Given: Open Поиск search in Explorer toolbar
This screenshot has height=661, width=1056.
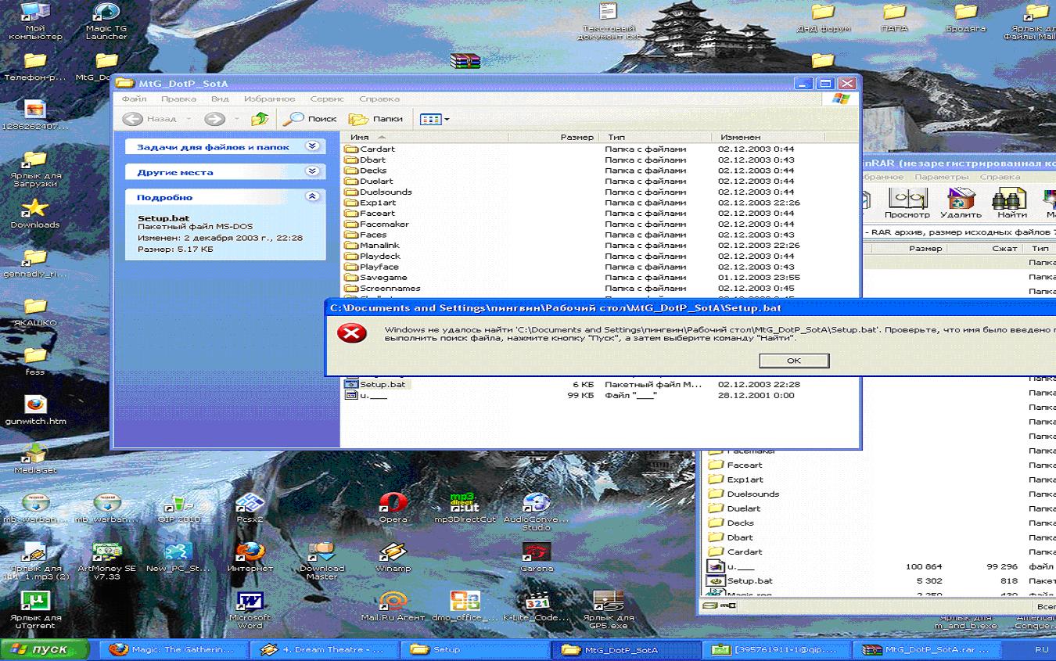Looking at the screenshot, I should [310, 119].
